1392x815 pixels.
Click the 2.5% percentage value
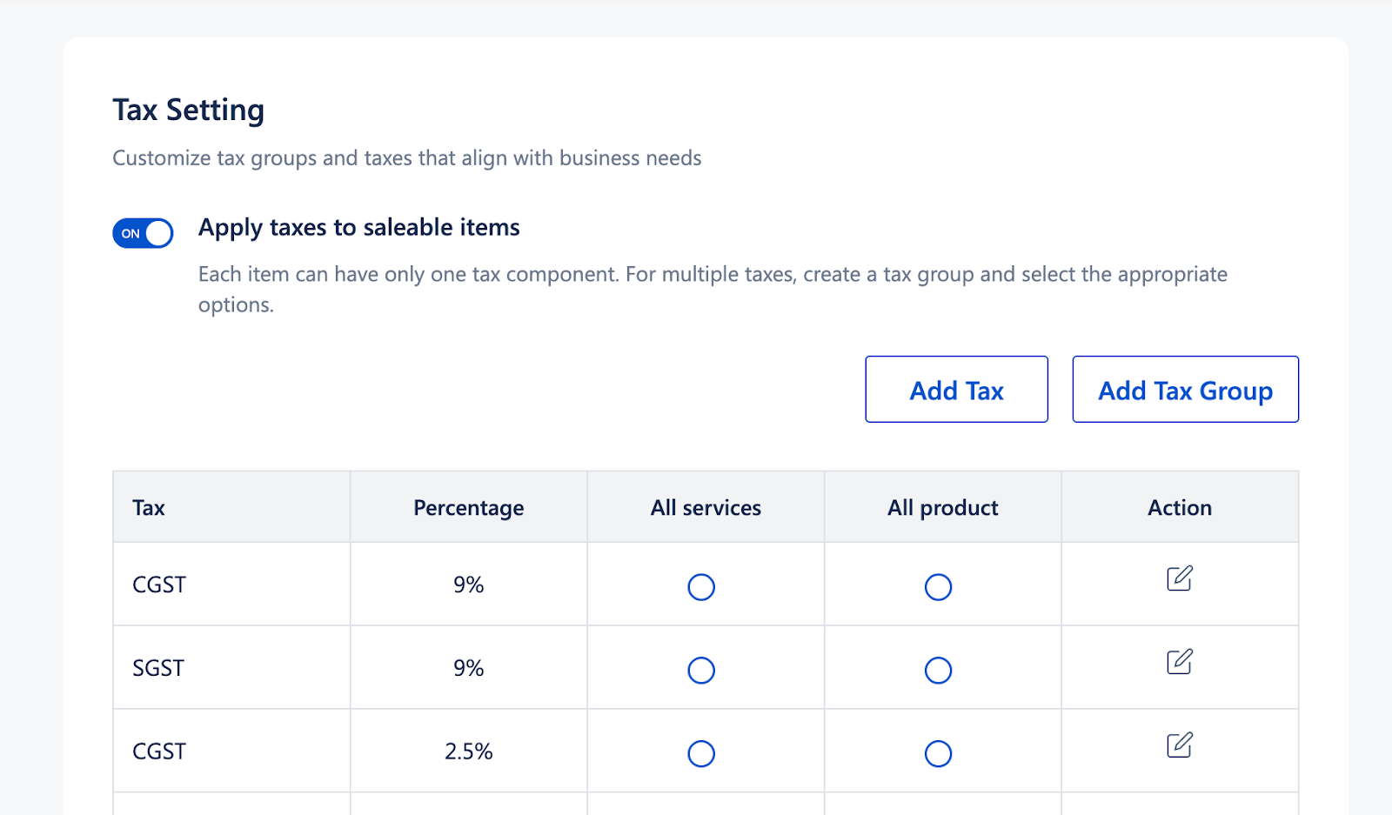(468, 752)
